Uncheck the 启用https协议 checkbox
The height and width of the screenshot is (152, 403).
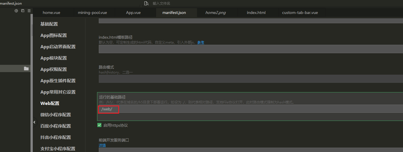(99, 125)
